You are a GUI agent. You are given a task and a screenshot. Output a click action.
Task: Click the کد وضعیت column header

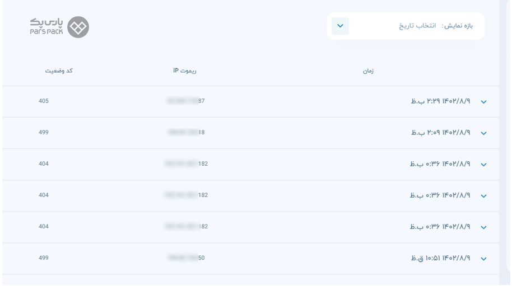pos(59,71)
